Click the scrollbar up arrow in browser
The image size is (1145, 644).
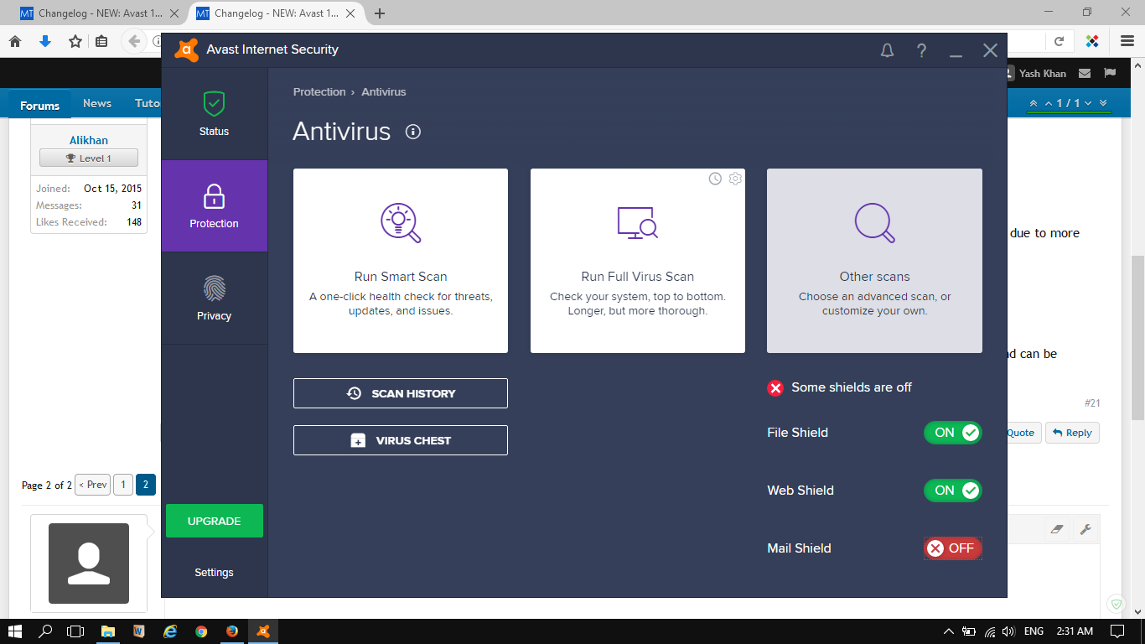(x=1137, y=66)
